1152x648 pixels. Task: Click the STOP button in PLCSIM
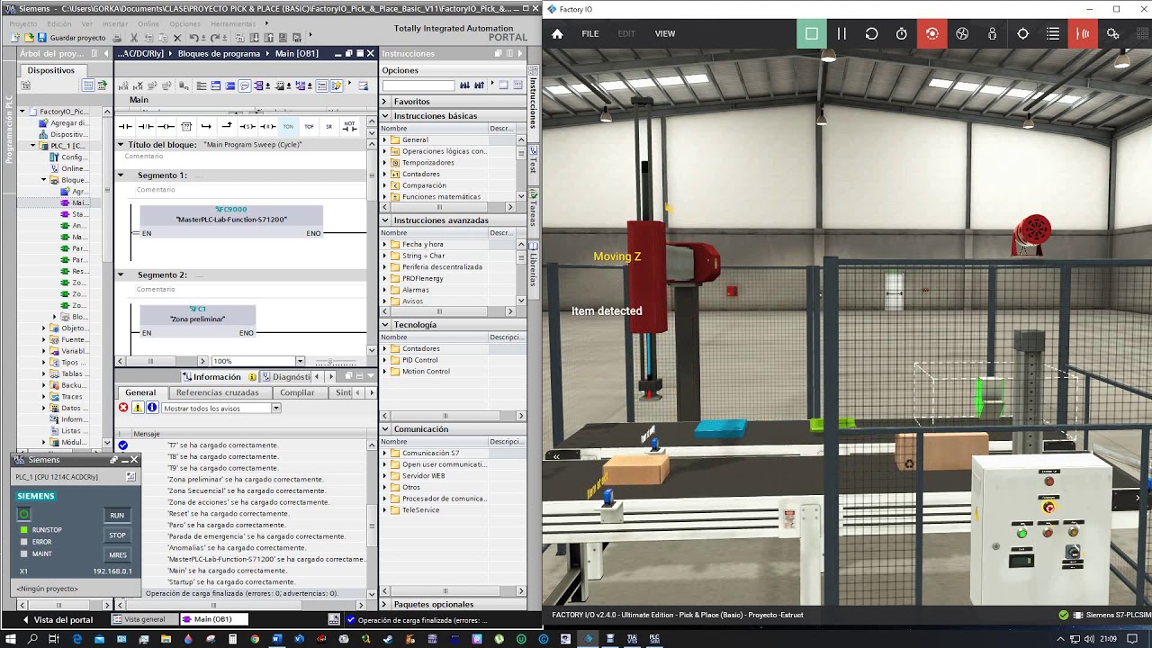pyautogui.click(x=117, y=535)
